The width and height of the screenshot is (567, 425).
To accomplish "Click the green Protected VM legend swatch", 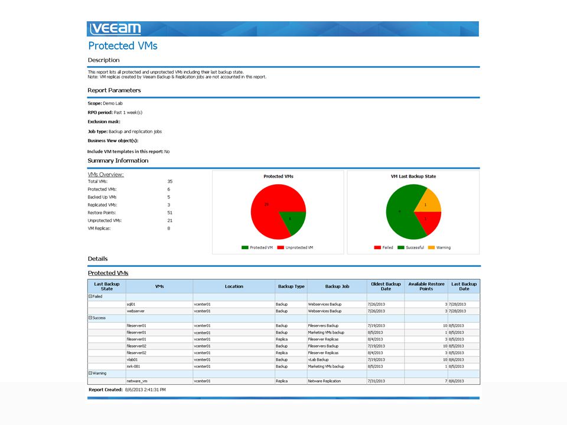I will click(x=245, y=247).
